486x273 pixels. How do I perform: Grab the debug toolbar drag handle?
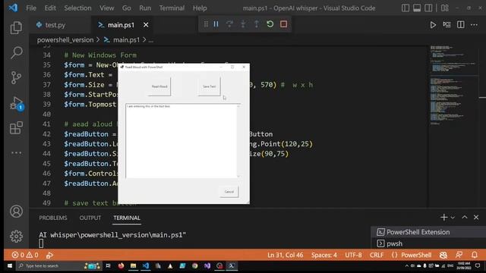coord(206,24)
